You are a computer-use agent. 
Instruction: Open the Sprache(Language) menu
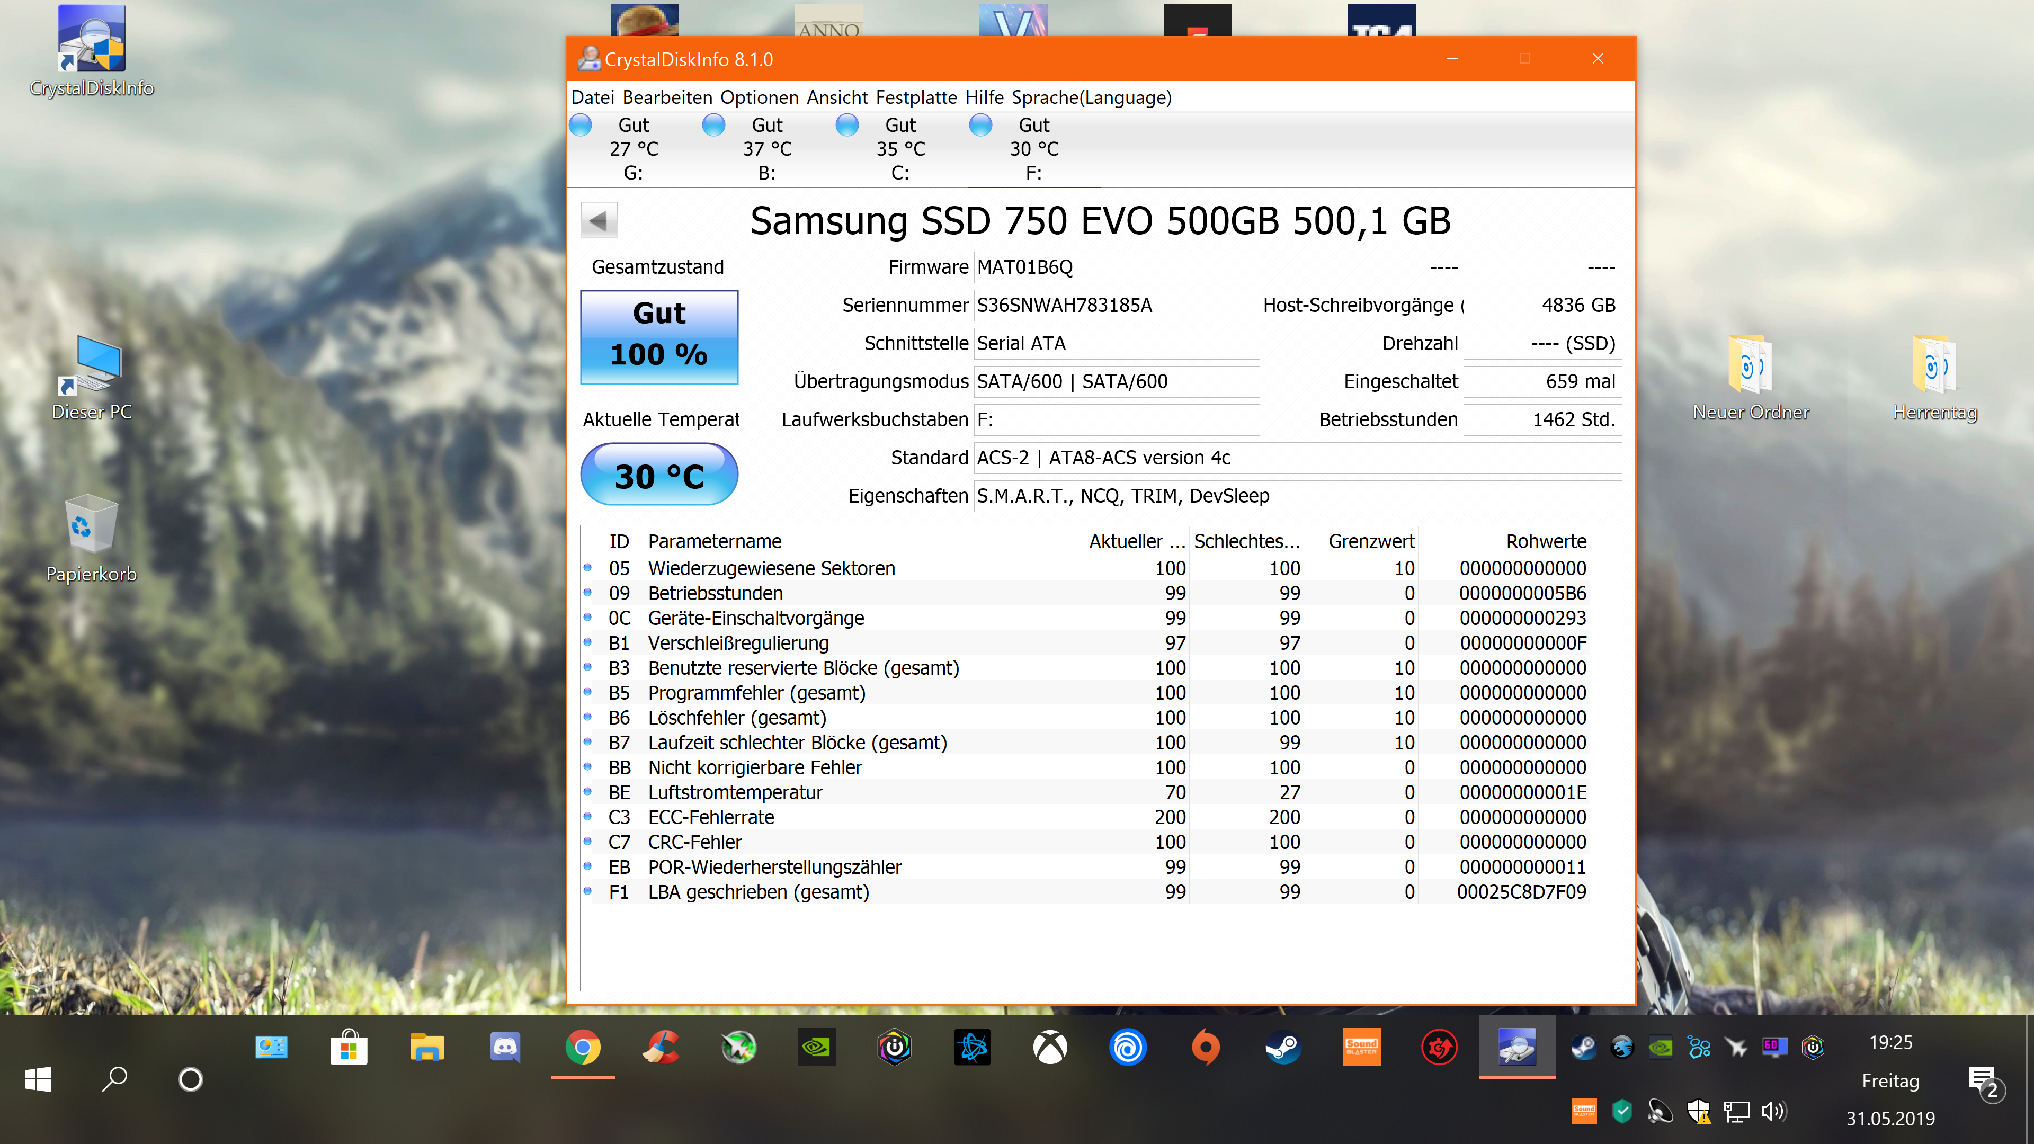[1091, 97]
